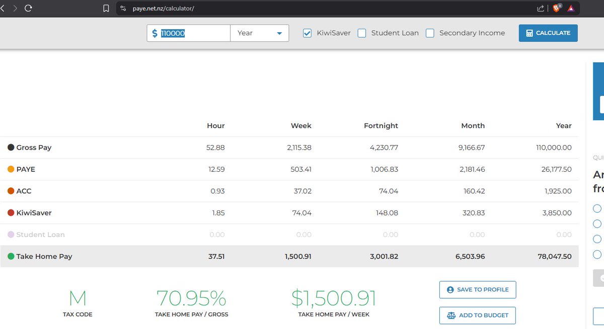Click the Gross Pay row label
Image resolution: width=604 pixels, height=329 pixels.
point(34,148)
